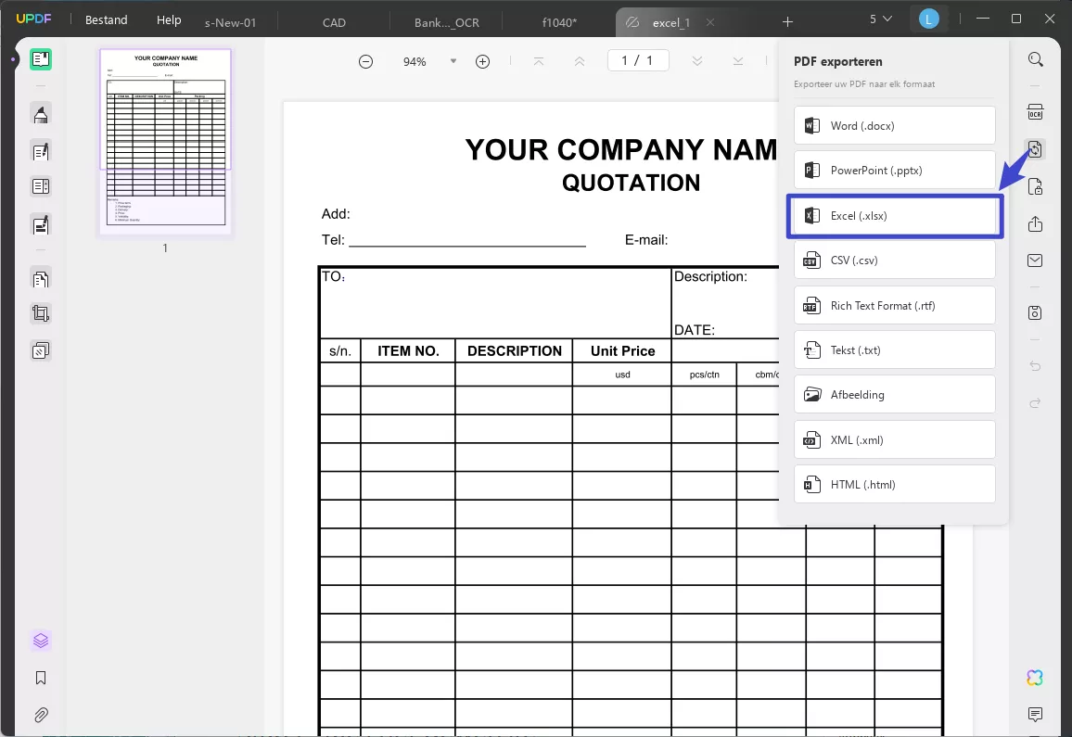This screenshot has width=1072, height=737.
Task: Export PDF to Excel (.xlsx)
Action: [894, 216]
